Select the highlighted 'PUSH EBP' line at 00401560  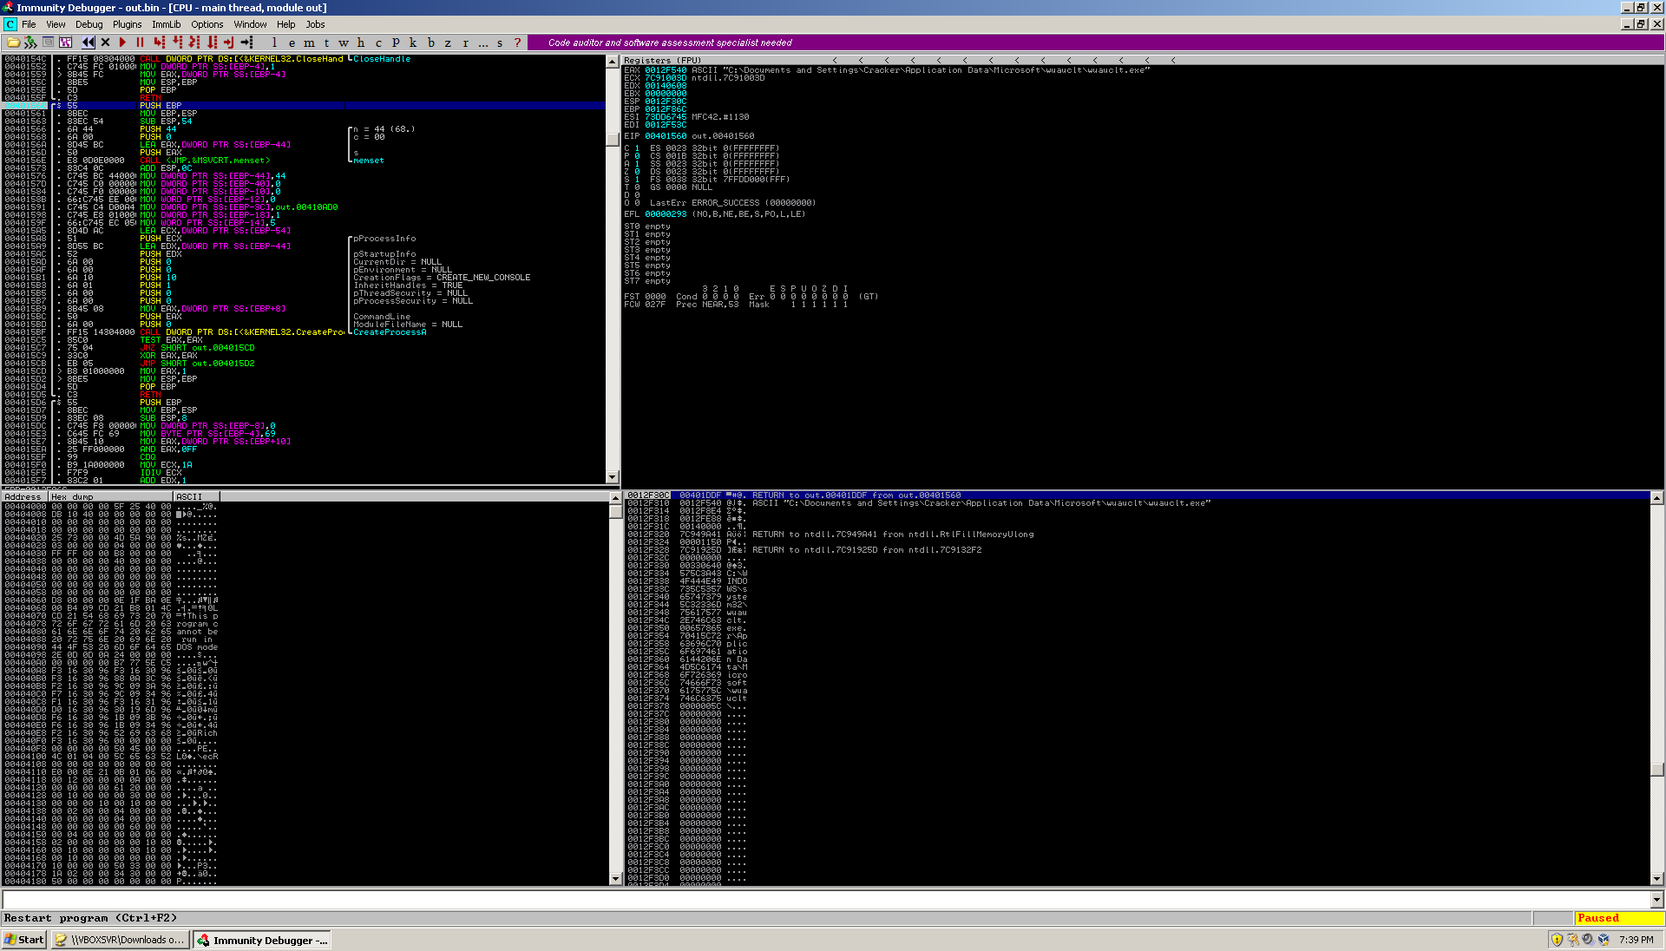coord(304,106)
